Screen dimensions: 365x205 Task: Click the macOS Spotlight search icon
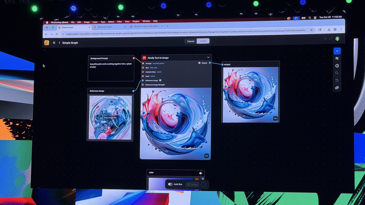pos(310,18)
